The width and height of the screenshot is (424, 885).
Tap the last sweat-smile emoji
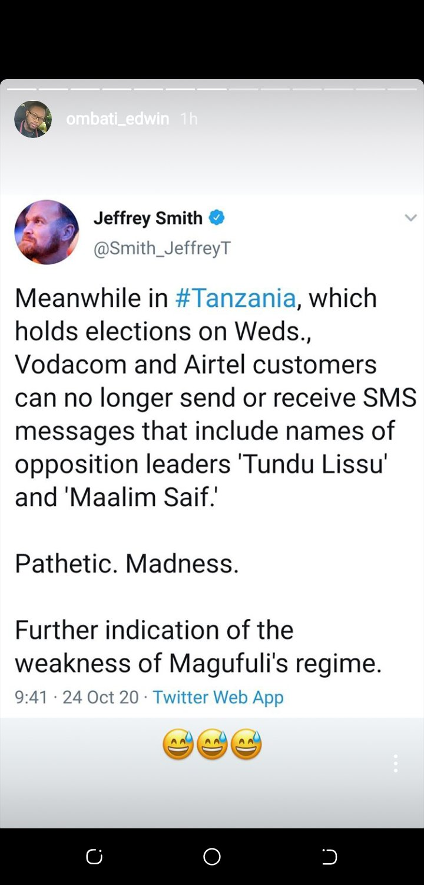tap(246, 744)
